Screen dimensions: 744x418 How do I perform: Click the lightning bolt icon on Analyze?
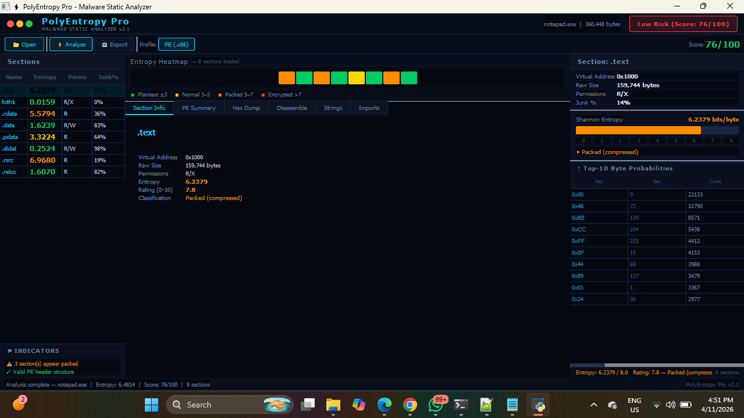[61, 44]
